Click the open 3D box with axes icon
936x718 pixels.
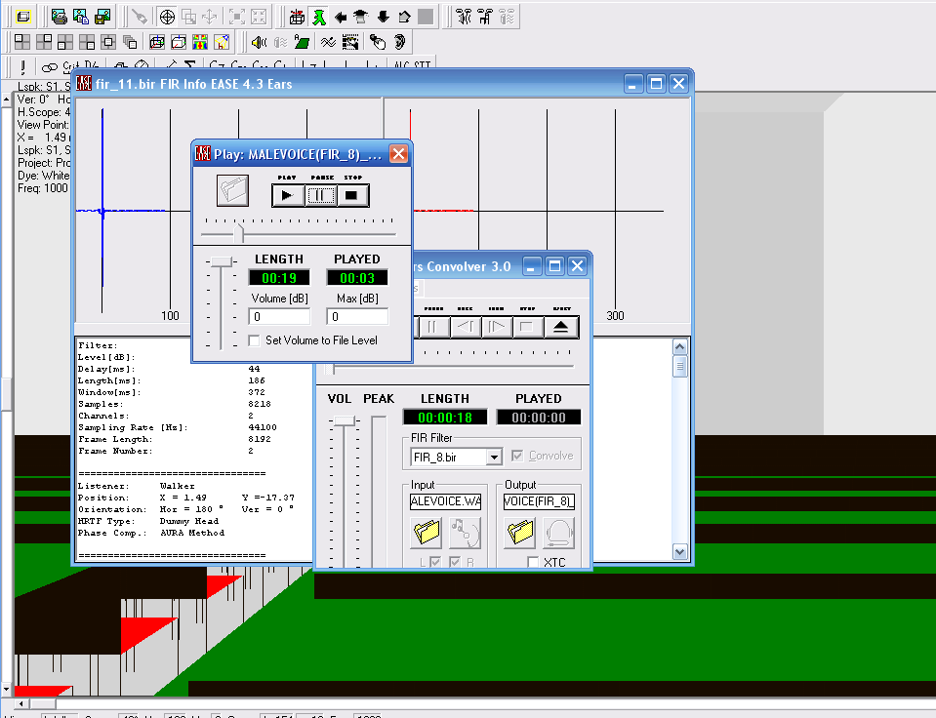179,42
